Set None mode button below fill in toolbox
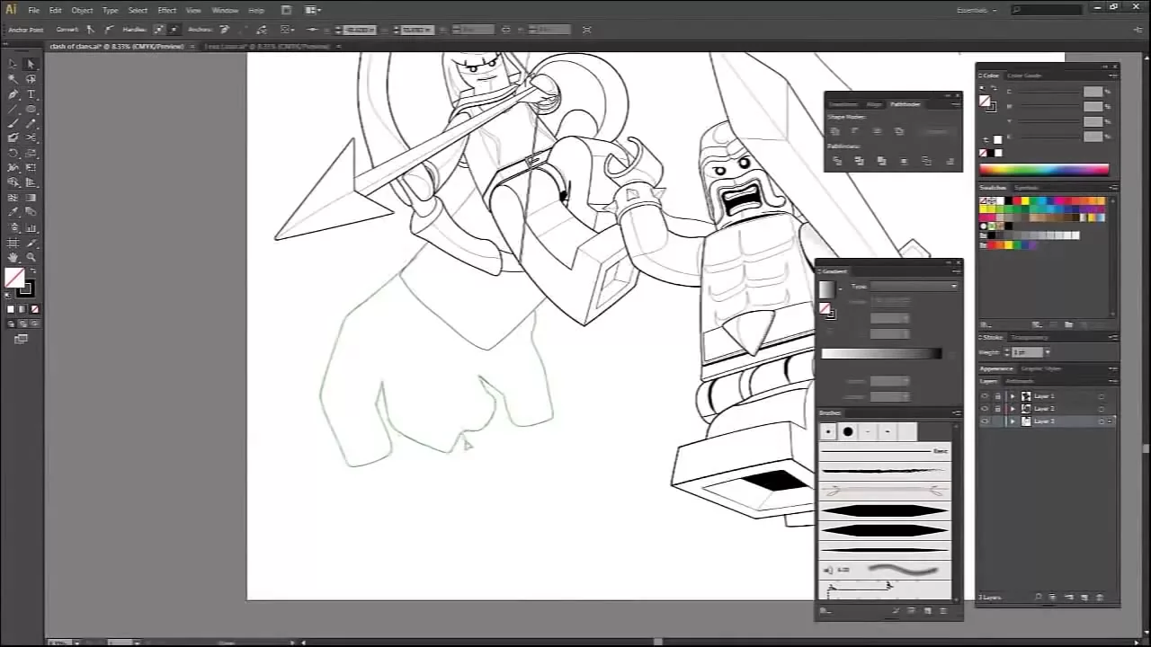1151x647 pixels. point(35,309)
